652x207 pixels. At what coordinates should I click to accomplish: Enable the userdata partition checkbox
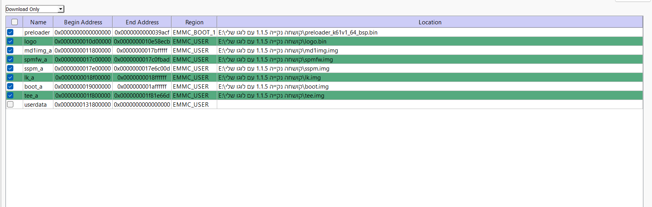pos(10,104)
